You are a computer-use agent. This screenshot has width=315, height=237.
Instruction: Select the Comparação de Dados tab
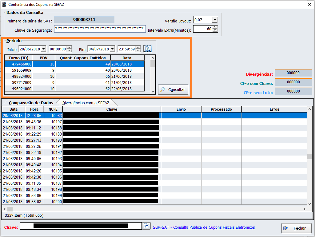[31, 103]
